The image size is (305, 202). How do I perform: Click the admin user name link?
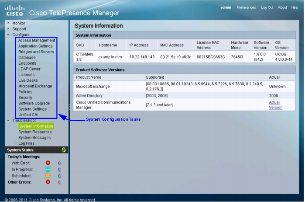click(x=226, y=7)
